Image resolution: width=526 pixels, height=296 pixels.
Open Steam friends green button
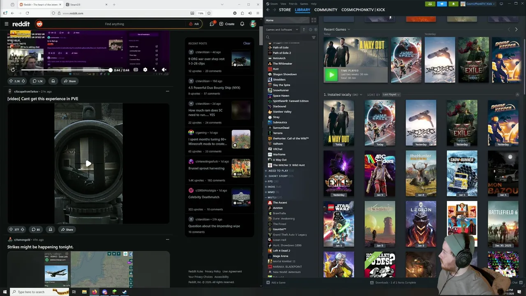pos(430,4)
